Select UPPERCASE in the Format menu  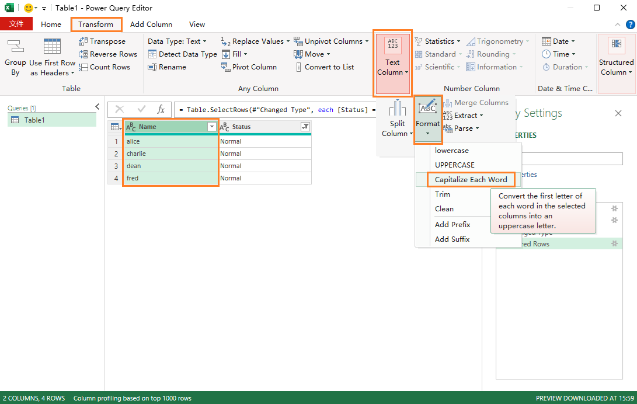click(454, 165)
